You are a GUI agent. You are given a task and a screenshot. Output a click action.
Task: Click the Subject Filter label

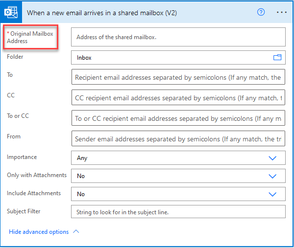24,211
